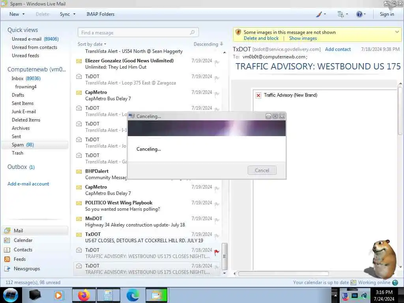Collapse the Computernewb account header
Viewport: 404px width, 303px height.
37,69
